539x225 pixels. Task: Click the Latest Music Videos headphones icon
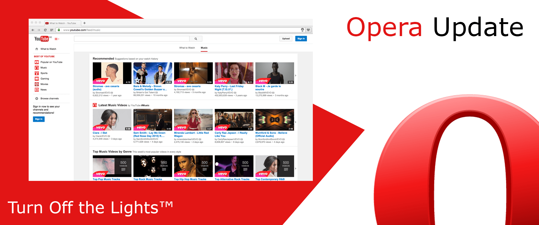point(95,105)
